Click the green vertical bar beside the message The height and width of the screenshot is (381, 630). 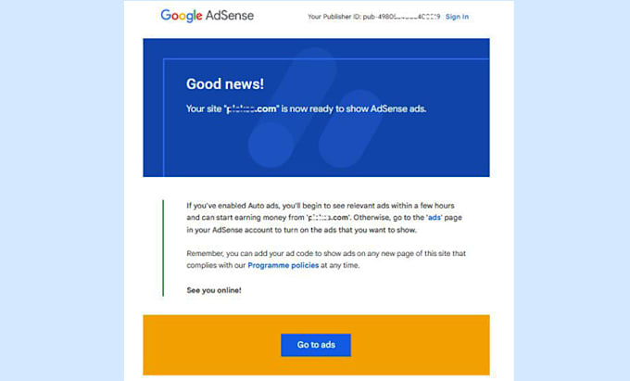(163, 248)
